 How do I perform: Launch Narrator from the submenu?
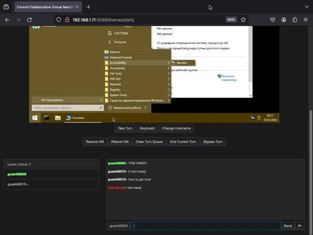click(183, 63)
